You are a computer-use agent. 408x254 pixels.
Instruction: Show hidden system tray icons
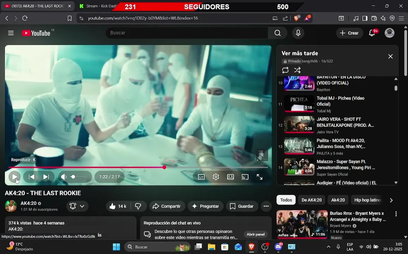point(328,247)
